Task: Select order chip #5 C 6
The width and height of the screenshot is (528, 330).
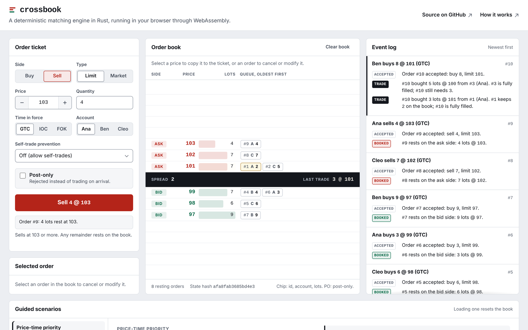Action: [251, 204]
